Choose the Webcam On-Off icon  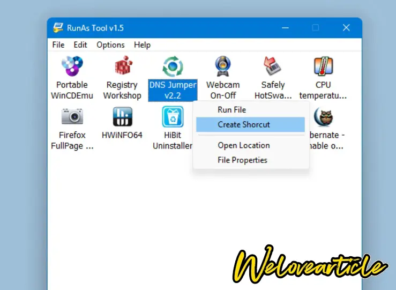[x=223, y=67]
